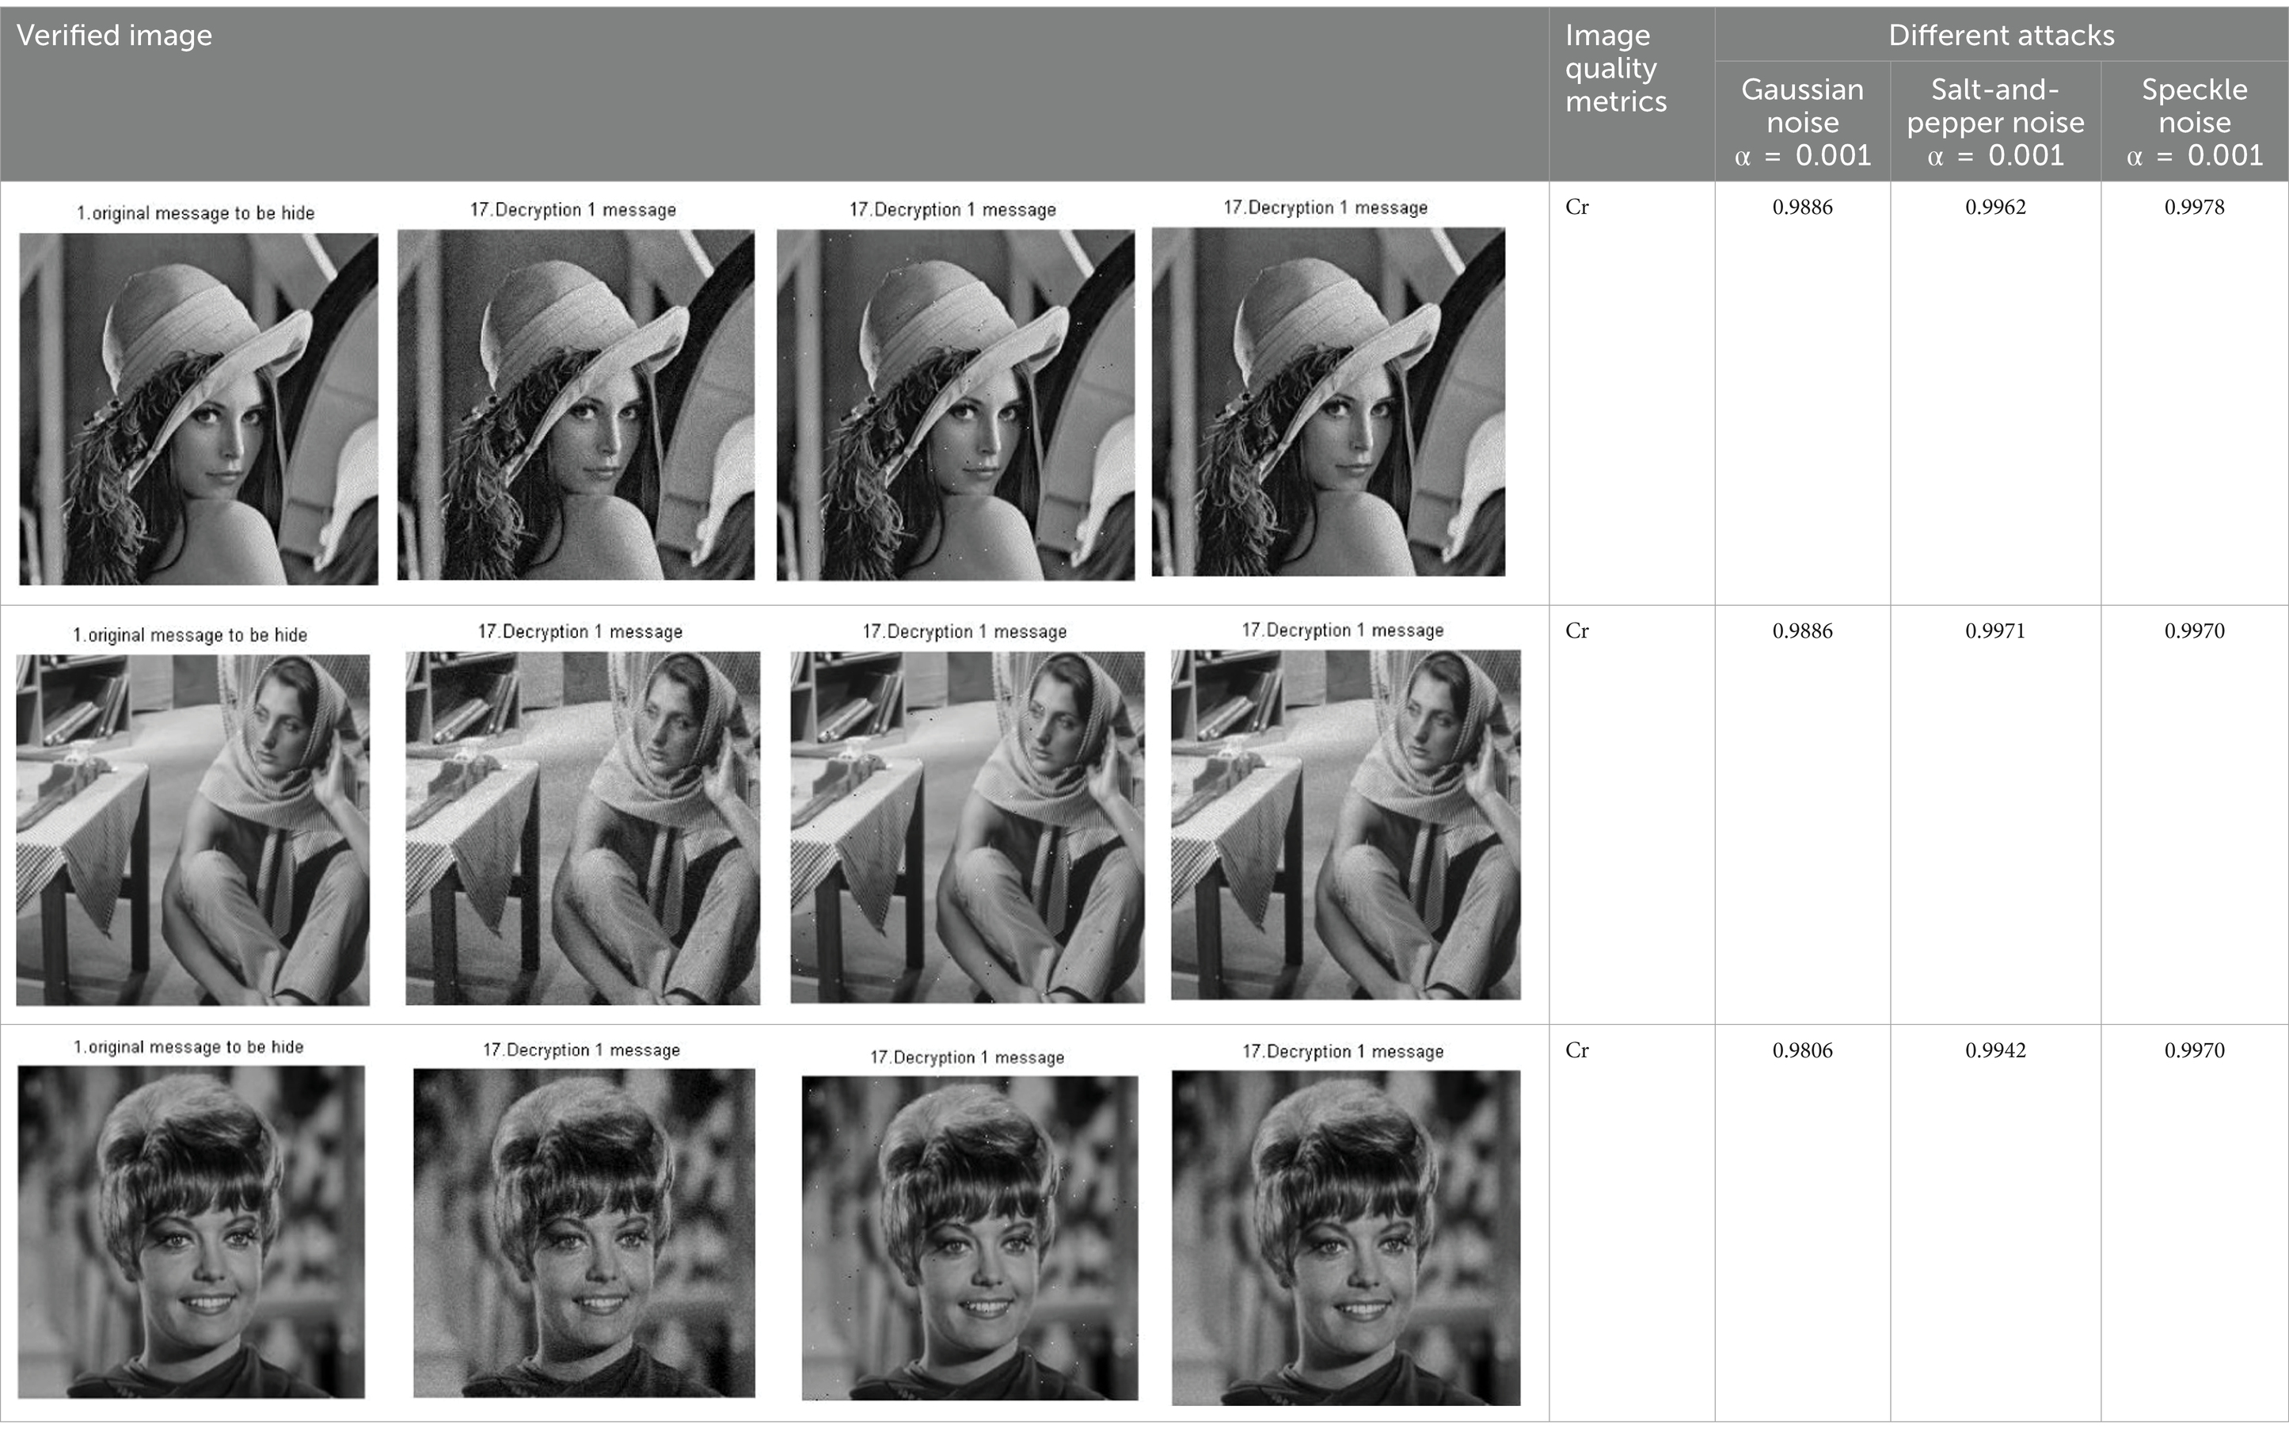This screenshot has height=1436, width=2289.
Task: Click the original smiling woman portrait image
Action: coord(191,1232)
